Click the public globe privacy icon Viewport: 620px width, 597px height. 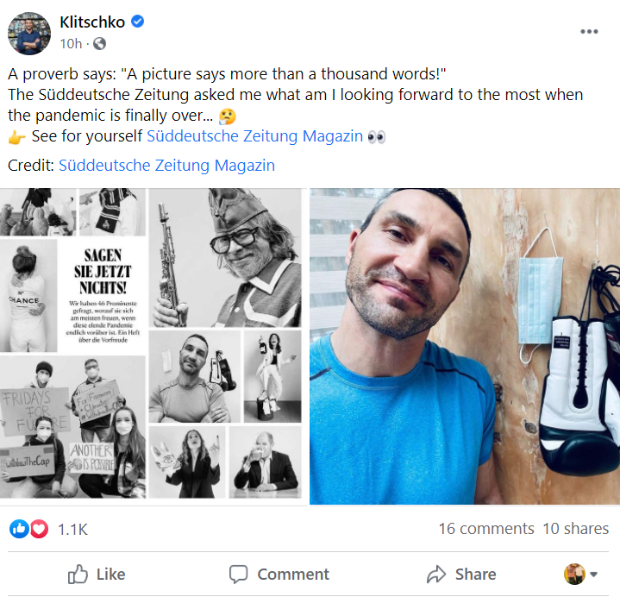pos(99,43)
